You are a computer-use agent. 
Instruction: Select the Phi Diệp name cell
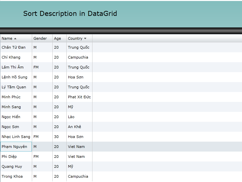(9, 157)
